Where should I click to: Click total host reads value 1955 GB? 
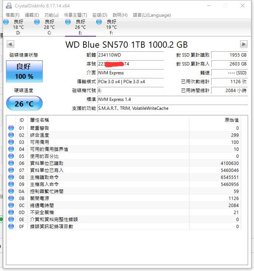230,55
